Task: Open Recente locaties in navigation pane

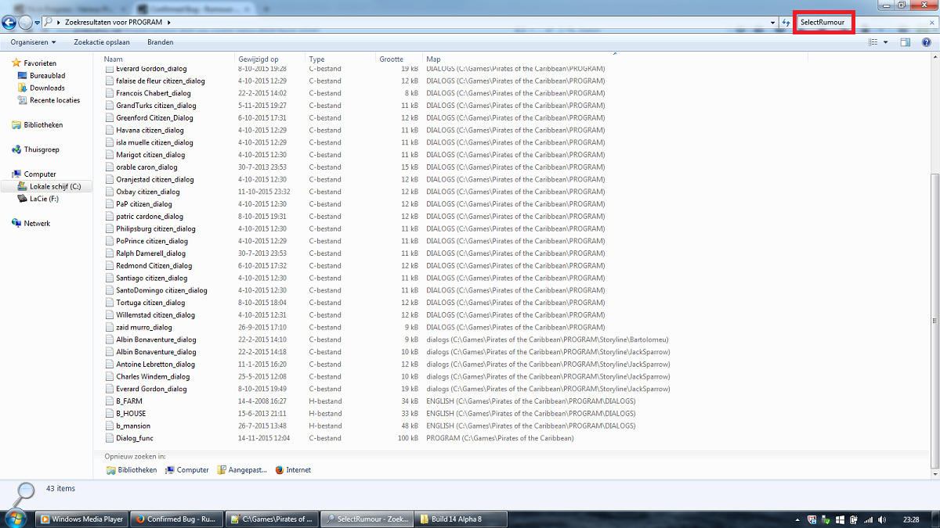Action: click(x=55, y=100)
